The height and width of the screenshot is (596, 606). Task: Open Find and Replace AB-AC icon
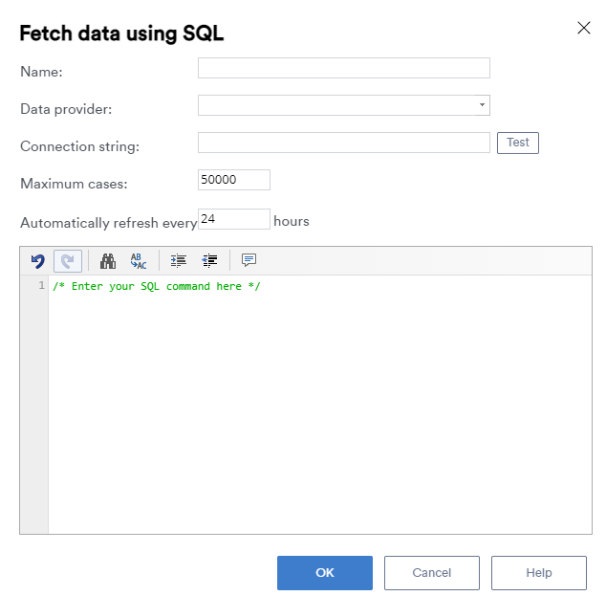(x=139, y=261)
